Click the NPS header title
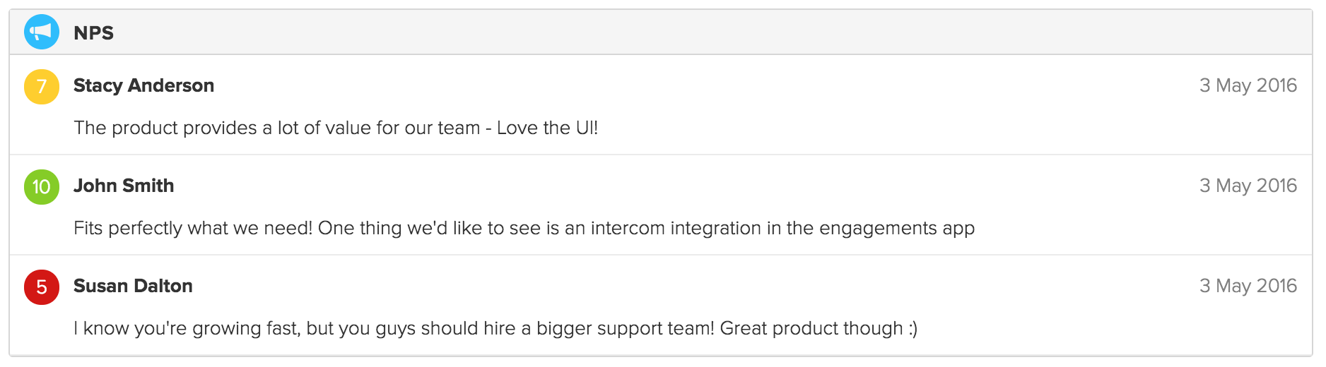The image size is (1326, 367). (x=93, y=32)
